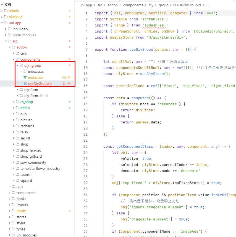Screen dimensions: 236x237
Task: Select 'addon' in the breadcrumb path
Action: [x=112, y=5]
